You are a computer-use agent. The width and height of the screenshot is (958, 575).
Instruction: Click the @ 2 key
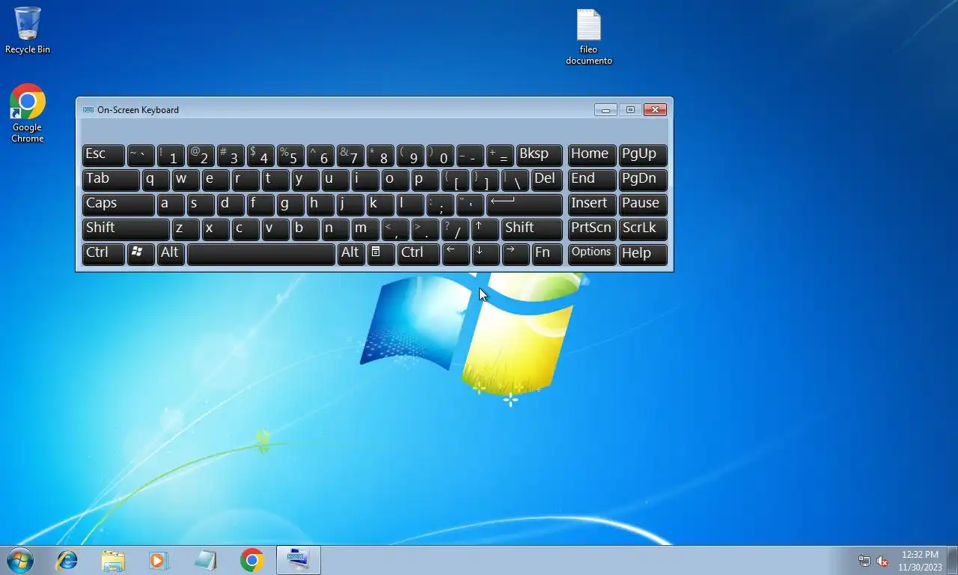pyautogui.click(x=201, y=155)
